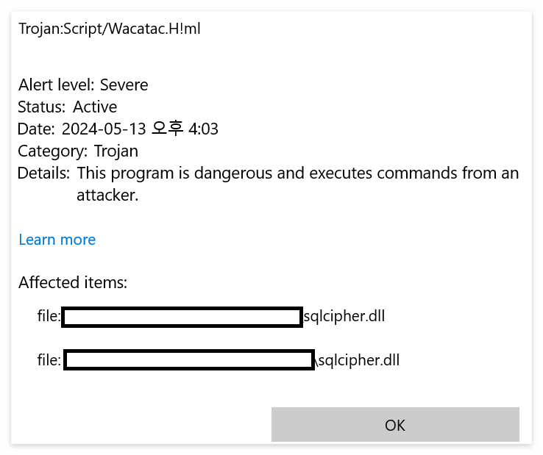Click the Date label
The height and width of the screenshot is (455, 543).
point(36,129)
